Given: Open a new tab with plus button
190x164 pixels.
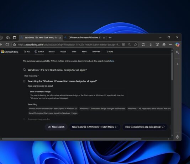Looking at the screenshot, I should 110,38.
